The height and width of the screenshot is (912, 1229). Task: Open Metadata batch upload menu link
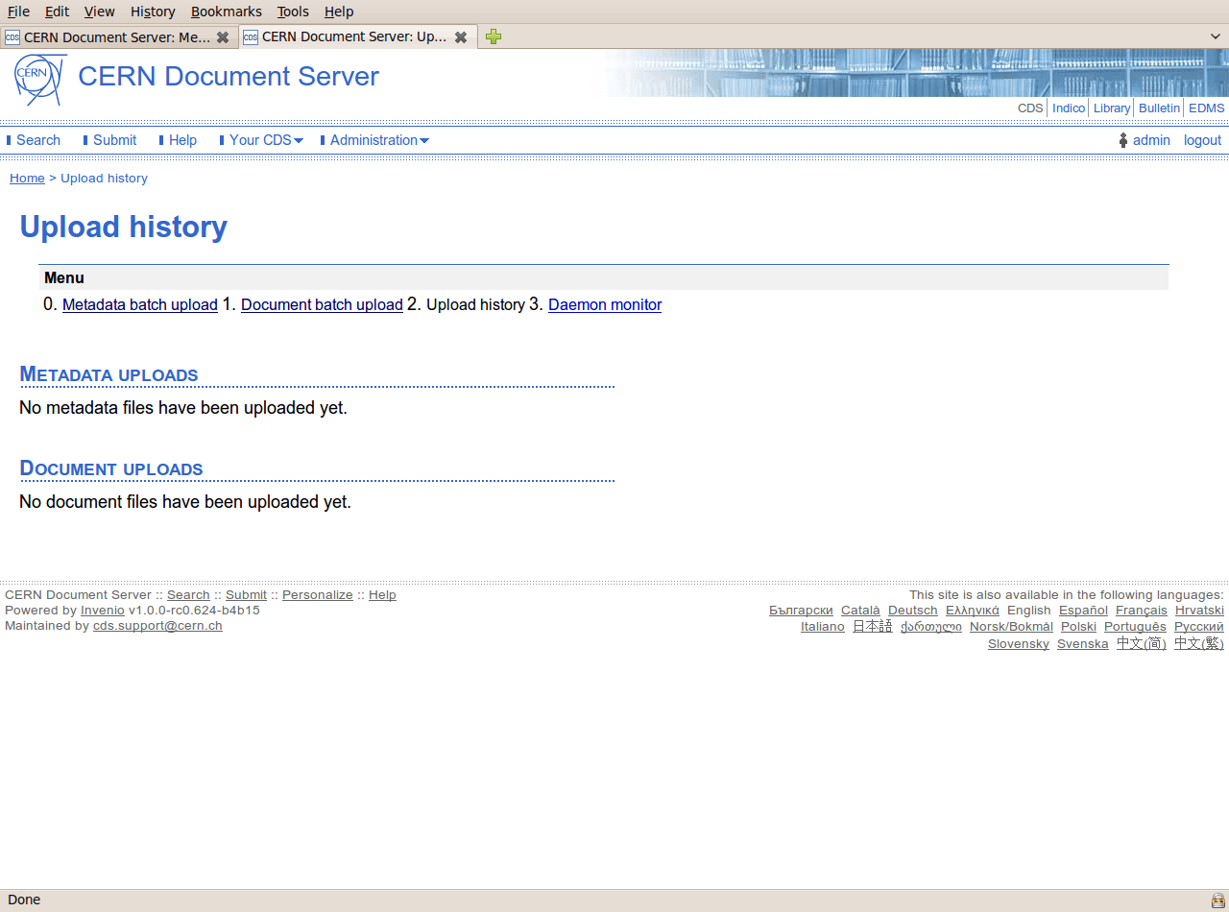(140, 305)
